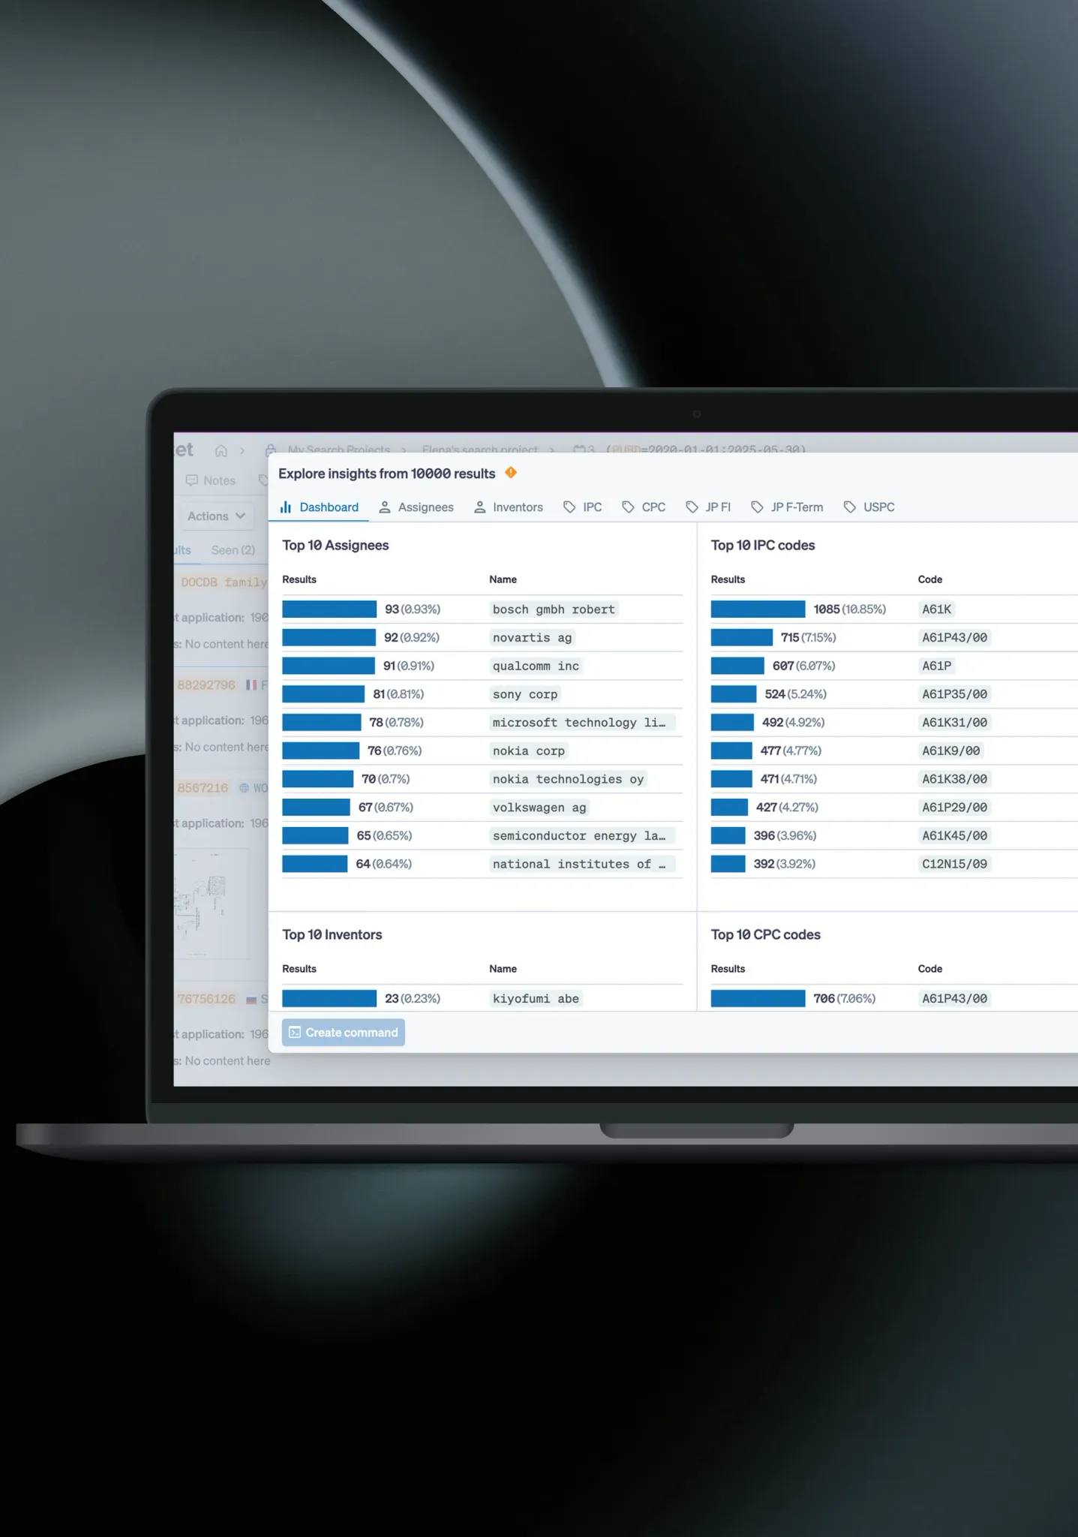
Task: Click CPC code A61P43/00 in Top 10 CPC codes
Action: pos(954,999)
